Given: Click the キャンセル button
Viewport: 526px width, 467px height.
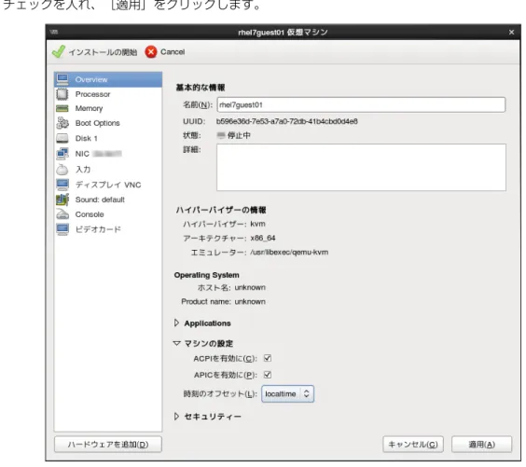Looking at the screenshot, I should pyautogui.click(x=413, y=445).
